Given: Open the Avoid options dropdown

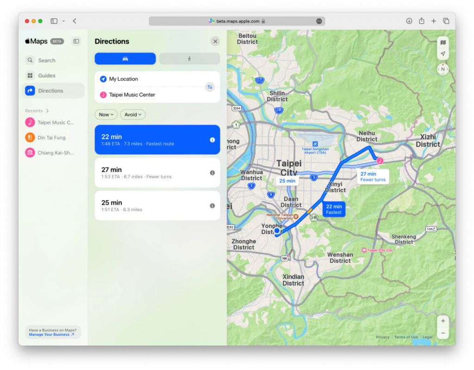Looking at the screenshot, I should pyautogui.click(x=132, y=114).
